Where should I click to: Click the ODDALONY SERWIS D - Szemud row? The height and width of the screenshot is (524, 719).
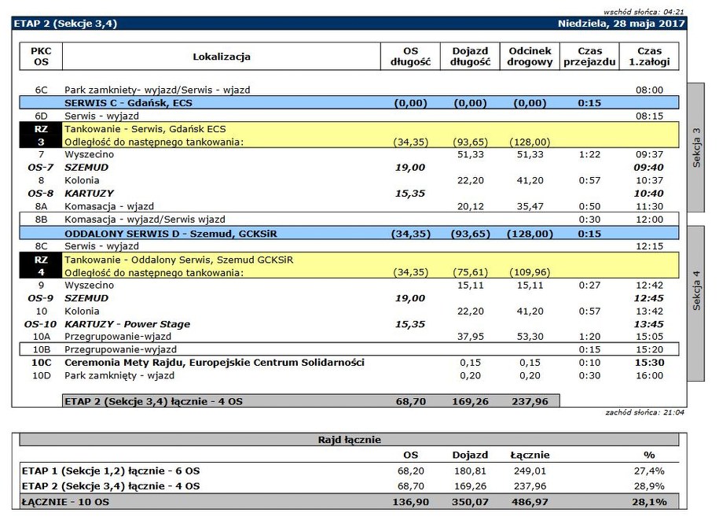pos(170,234)
